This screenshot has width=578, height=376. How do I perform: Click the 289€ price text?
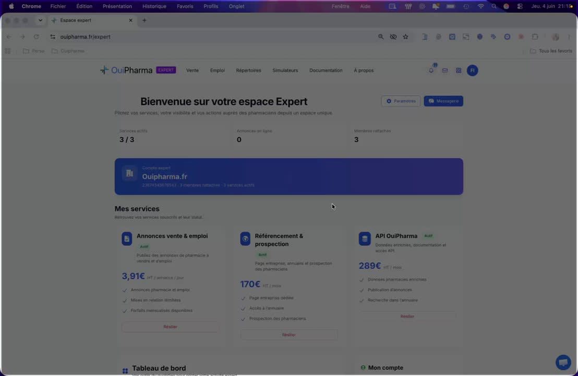point(370,266)
